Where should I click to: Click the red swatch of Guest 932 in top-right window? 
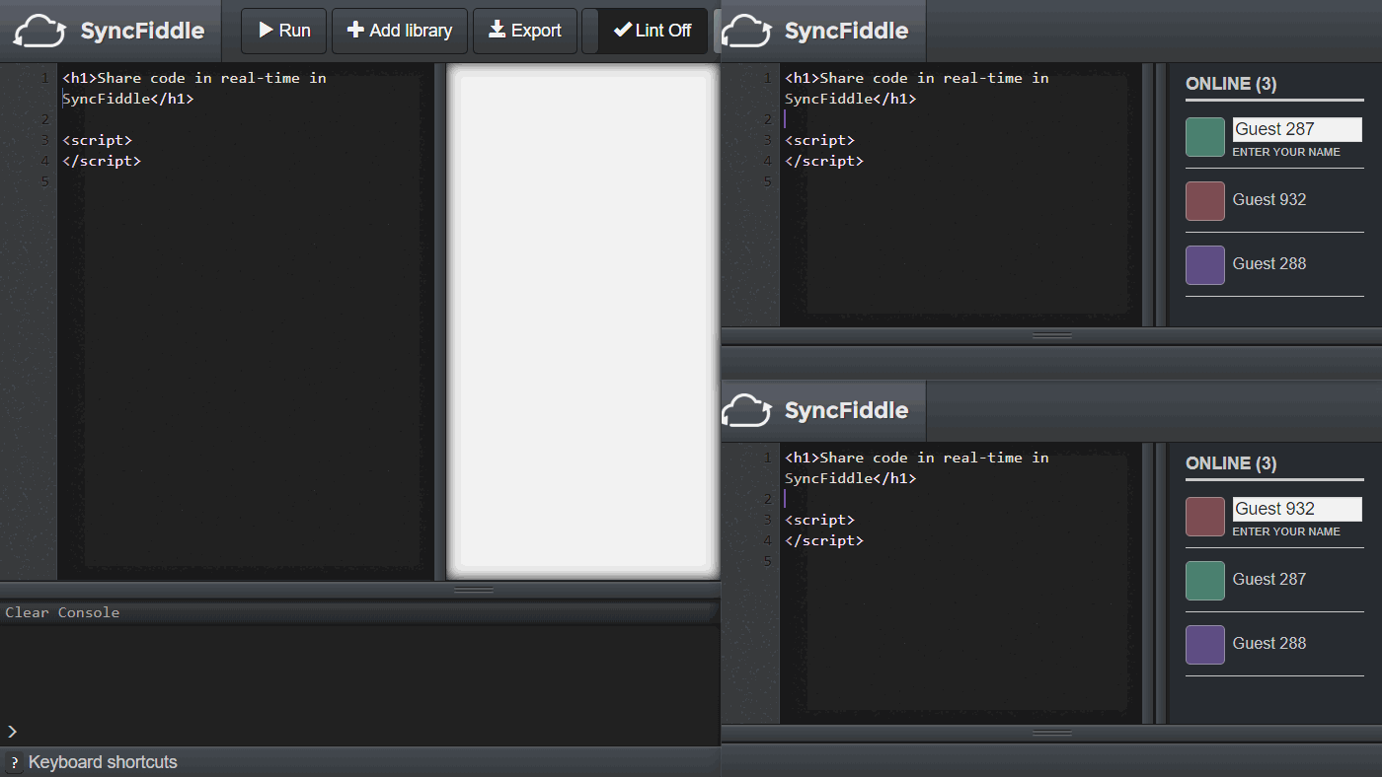click(x=1205, y=201)
